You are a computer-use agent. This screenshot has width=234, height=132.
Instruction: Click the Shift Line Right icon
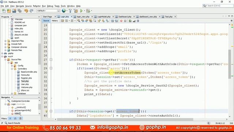pyautogui.click(x=116, y=21)
